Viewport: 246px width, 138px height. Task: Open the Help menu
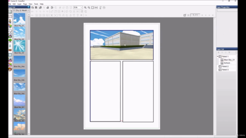pyautogui.click(x=42, y=4)
